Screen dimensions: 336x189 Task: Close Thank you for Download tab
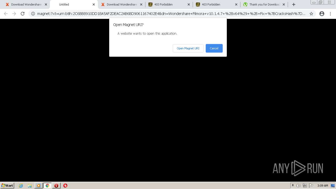click(x=284, y=4)
